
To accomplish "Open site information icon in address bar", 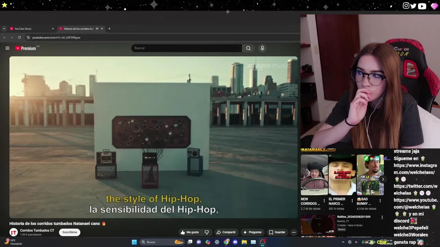I will pyautogui.click(x=28, y=37).
